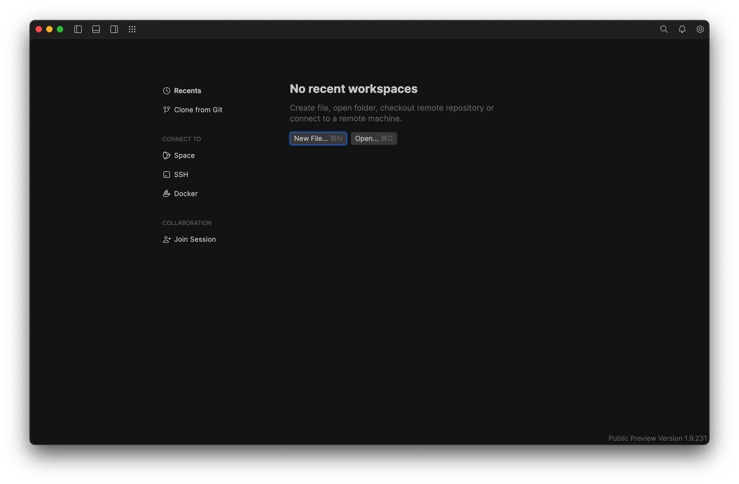
Task: Toggle the right panel visibility icon
Action: coord(114,29)
